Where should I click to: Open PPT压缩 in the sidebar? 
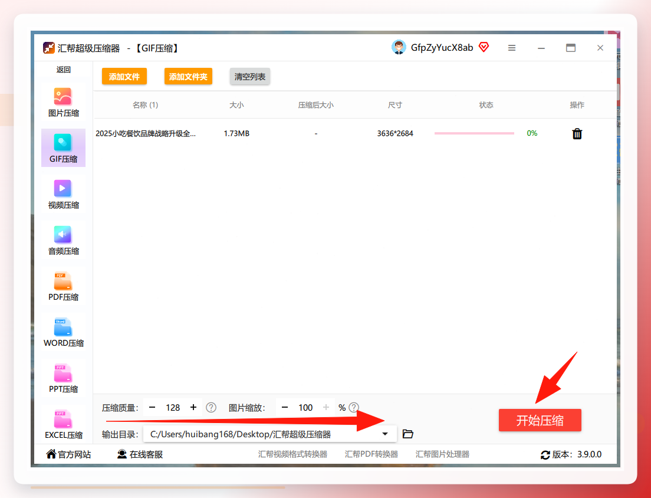click(x=63, y=378)
